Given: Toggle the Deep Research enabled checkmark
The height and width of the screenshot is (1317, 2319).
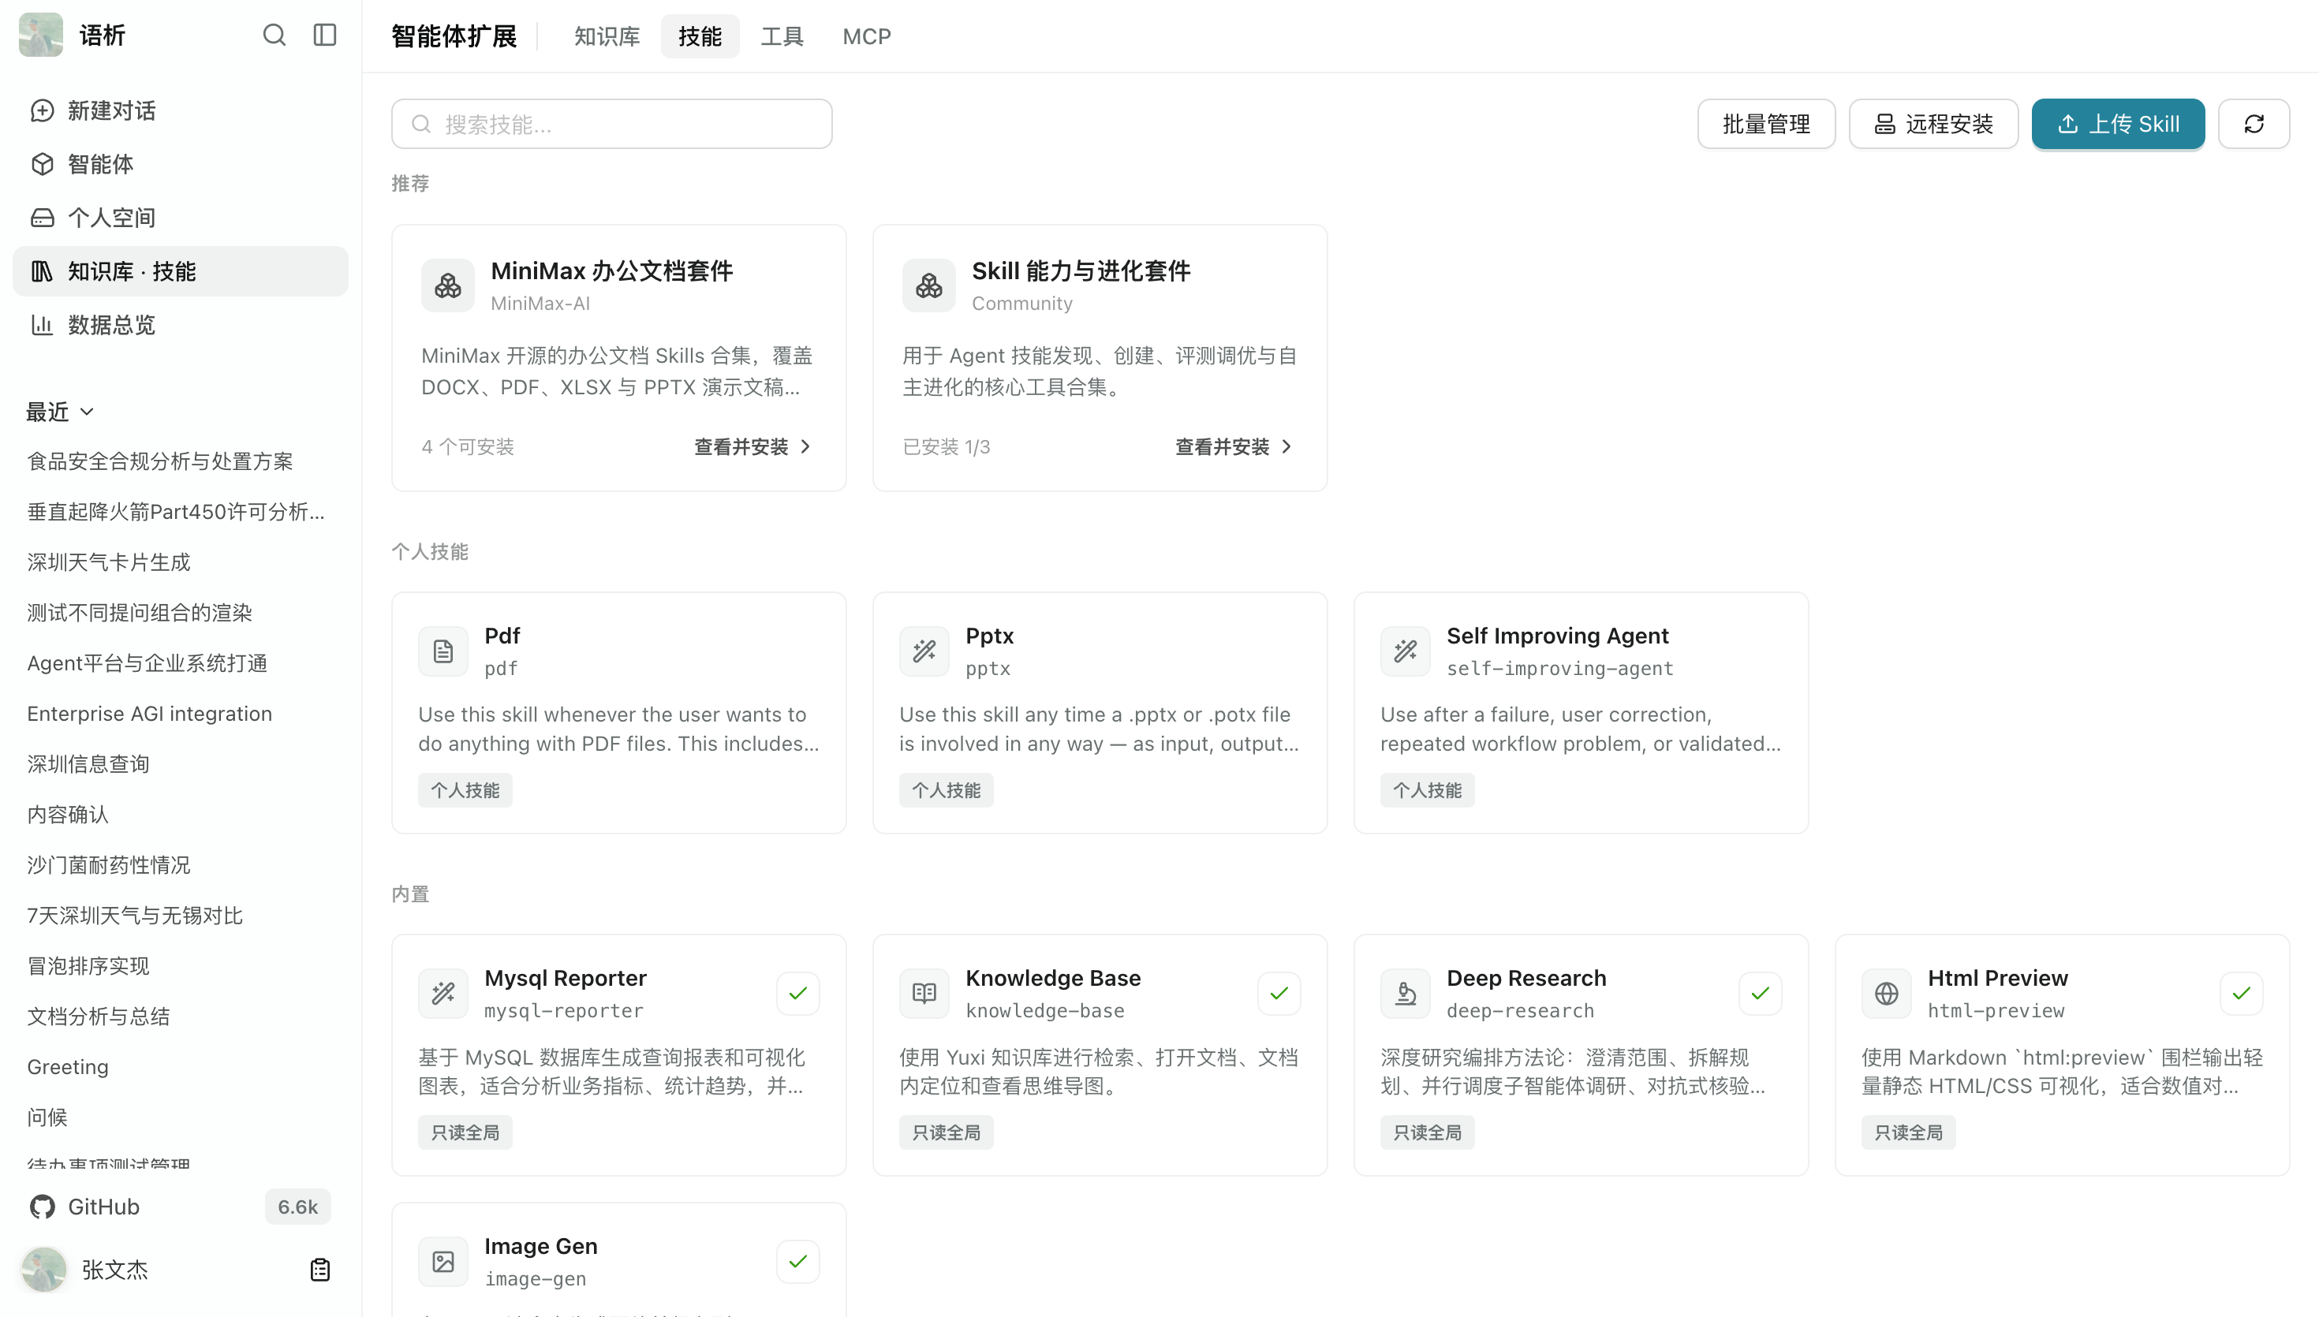Looking at the screenshot, I should pyautogui.click(x=1760, y=993).
